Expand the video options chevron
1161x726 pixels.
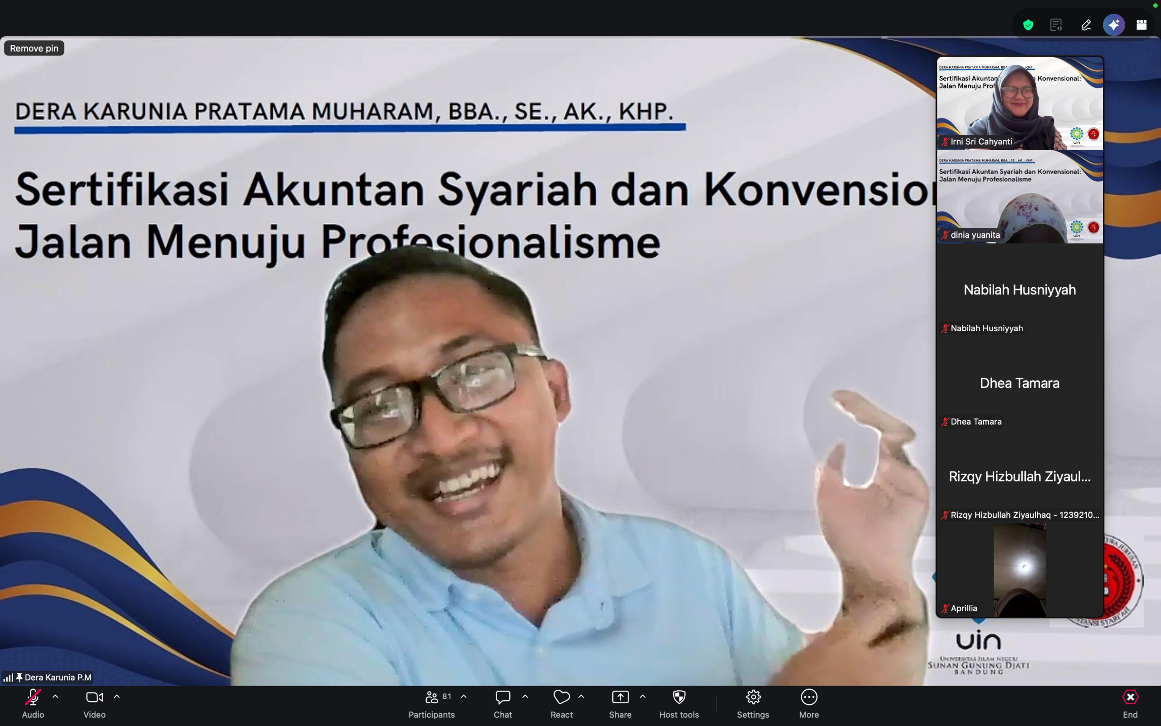click(117, 696)
